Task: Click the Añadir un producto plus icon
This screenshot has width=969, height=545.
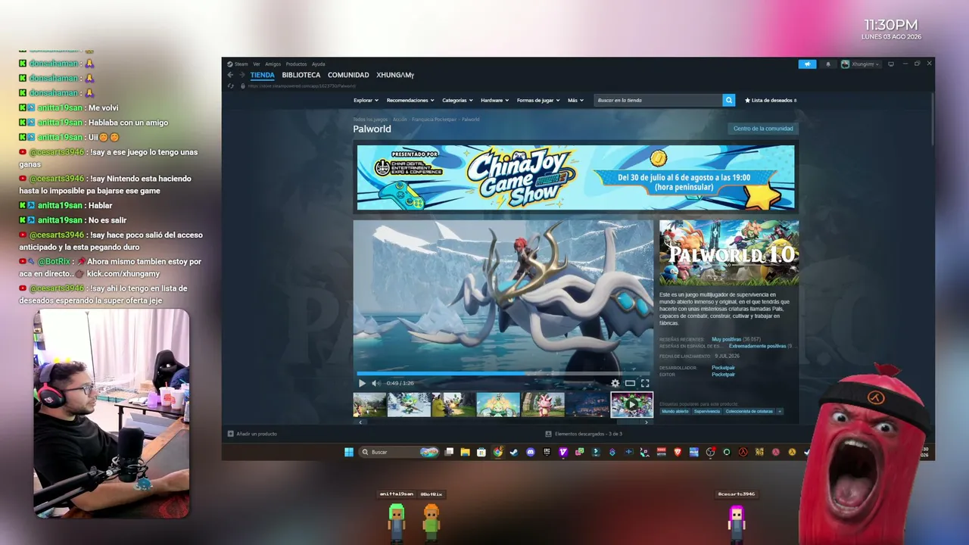Action: 231,434
